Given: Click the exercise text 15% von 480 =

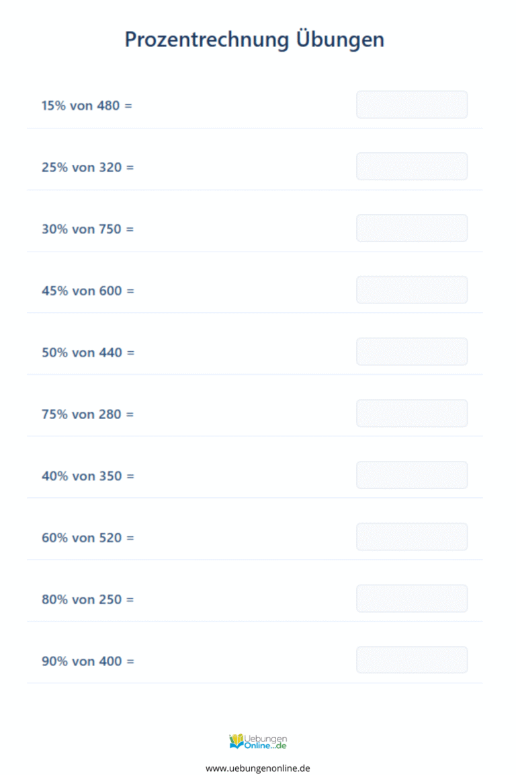Looking at the screenshot, I should pyautogui.click(x=87, y=106).
